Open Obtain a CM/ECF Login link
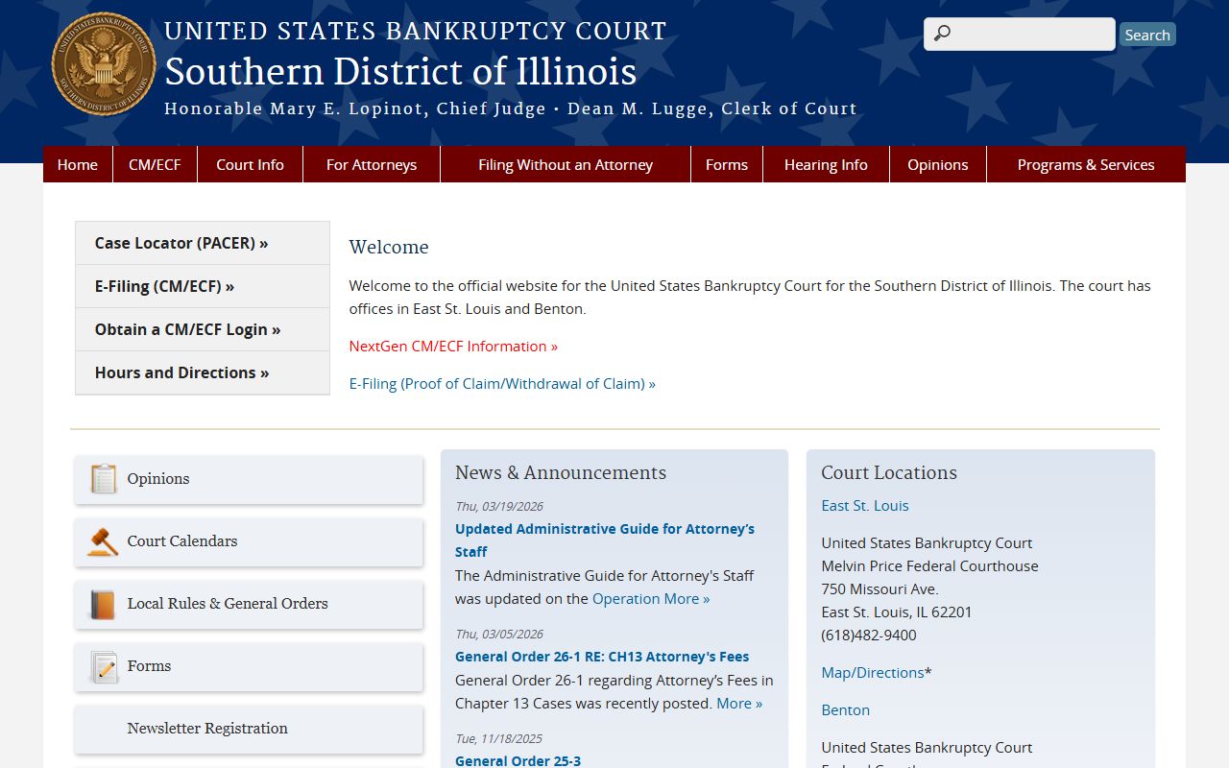Viewport: 1229px width, 768px height. [x=203, y=329]
